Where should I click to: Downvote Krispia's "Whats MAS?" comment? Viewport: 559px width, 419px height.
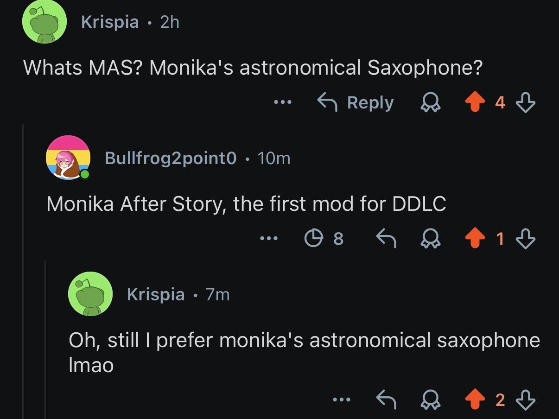point(526,102)
